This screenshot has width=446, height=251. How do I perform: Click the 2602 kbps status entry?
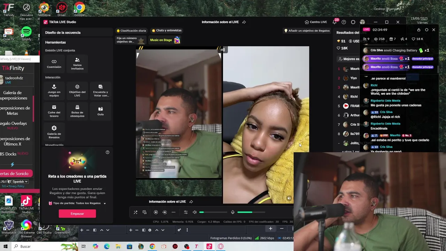[264, 238]
